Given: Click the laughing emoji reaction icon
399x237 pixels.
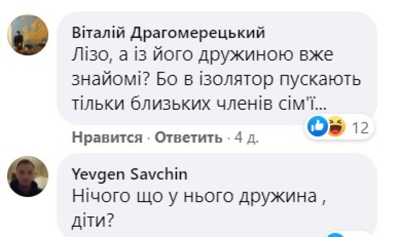Looking at the screenshot, I should point(336,128).
